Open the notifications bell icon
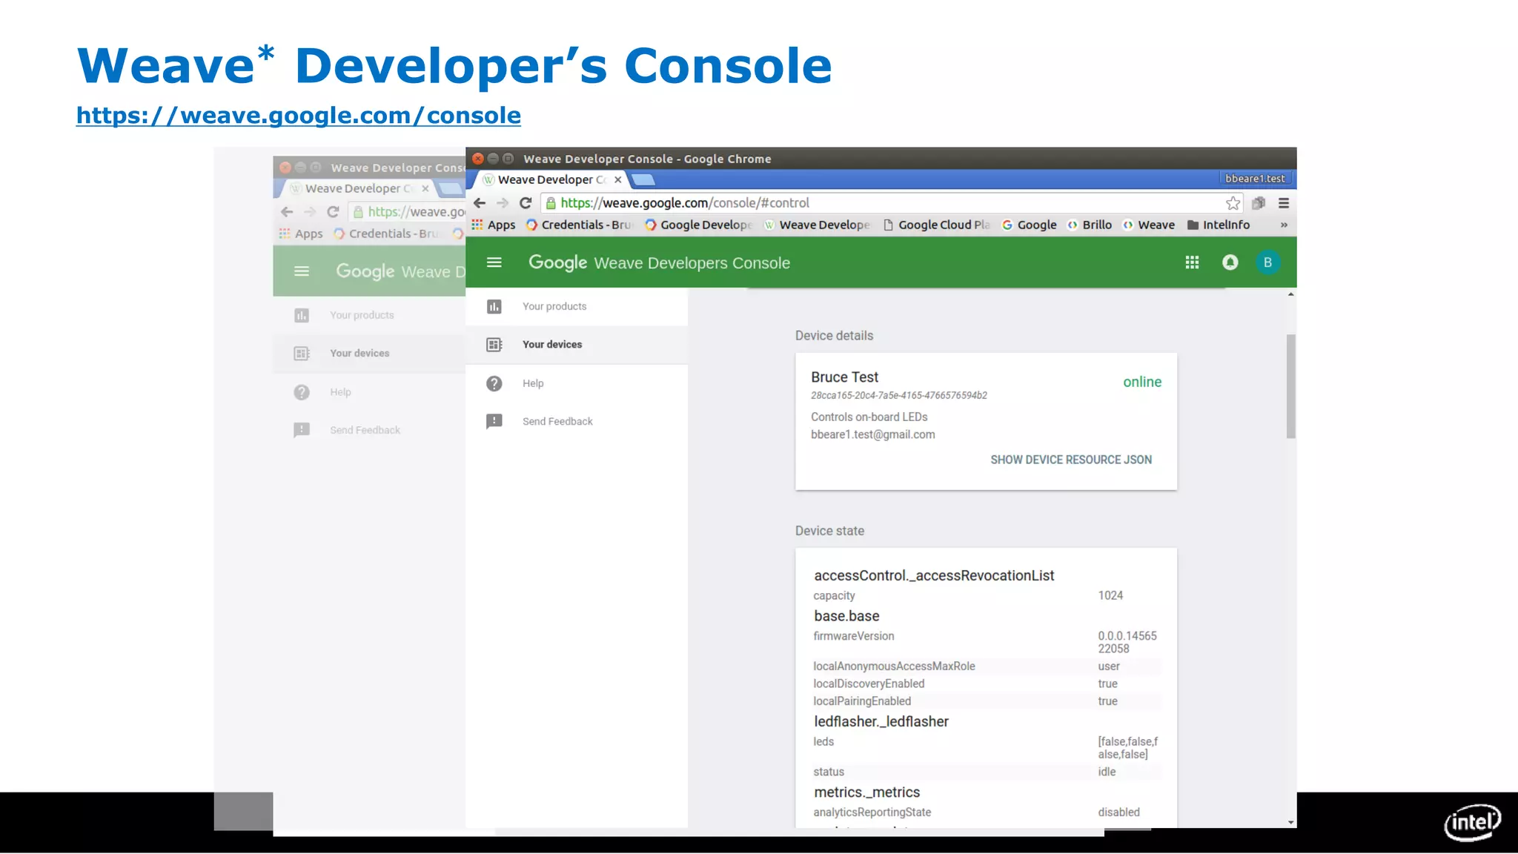 pyautogui.click(x=1230, y=262)
